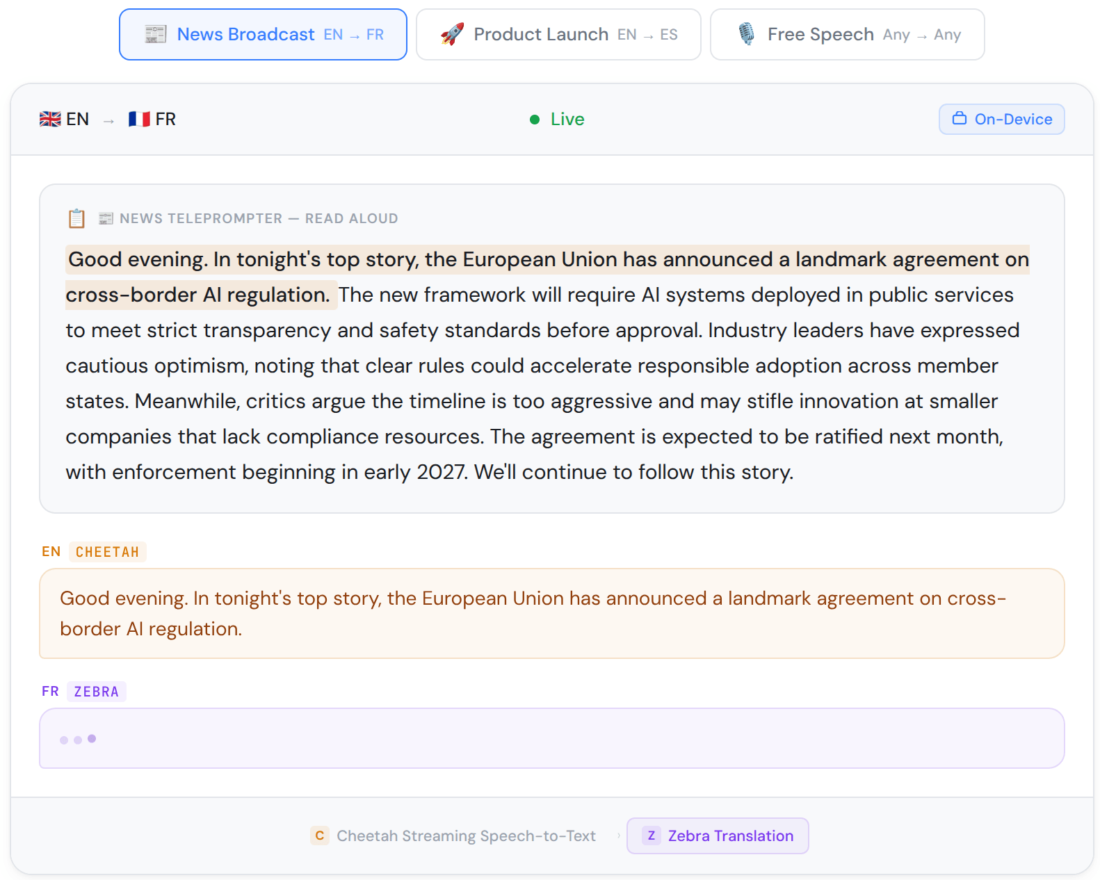The height and width of the screenshot is (880, 1100).
Task: Click the Cheetah transcript text box
Action: tap(551, 614)
